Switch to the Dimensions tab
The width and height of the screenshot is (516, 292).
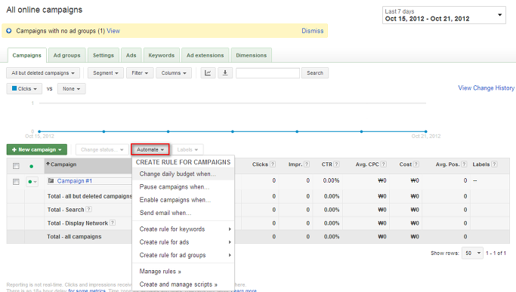pyautogui.click(x=251, y=55)
